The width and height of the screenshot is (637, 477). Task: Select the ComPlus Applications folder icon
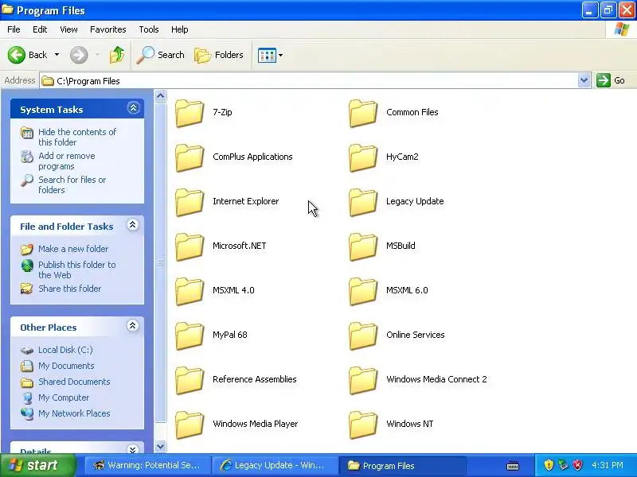(x=190, y=157)
